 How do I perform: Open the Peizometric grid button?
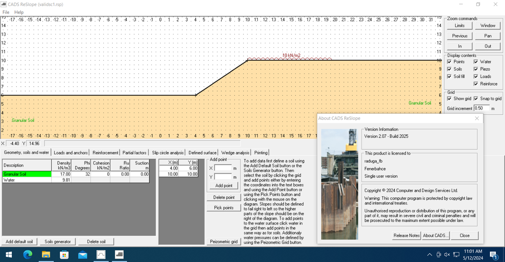224,242
